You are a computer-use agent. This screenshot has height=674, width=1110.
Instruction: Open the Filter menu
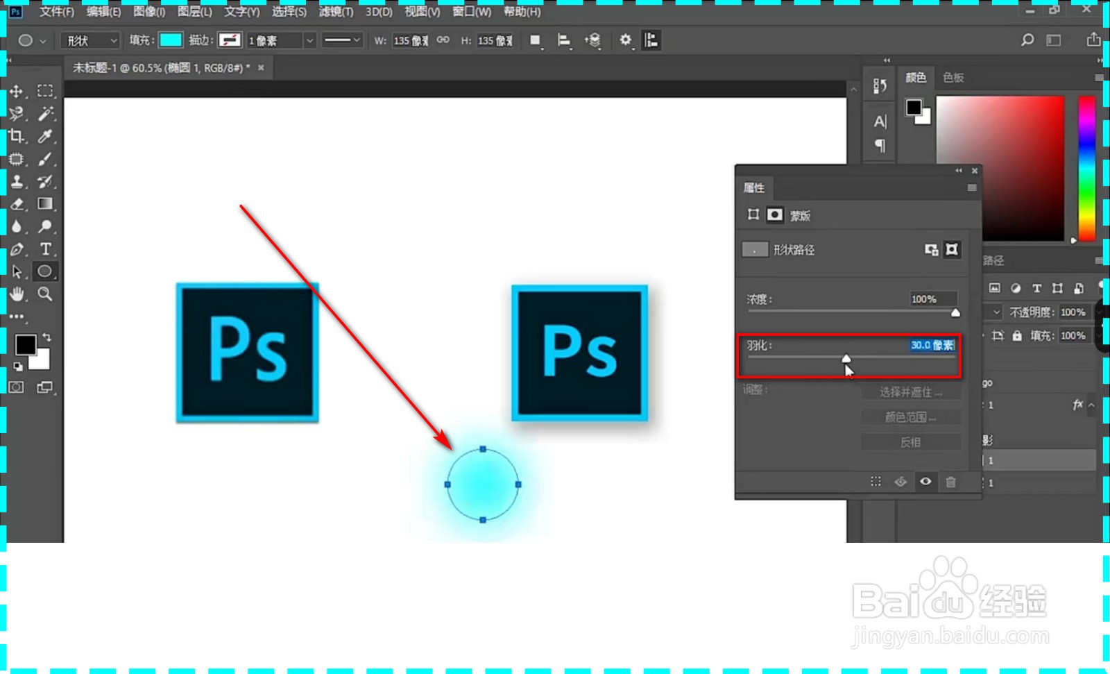336,12
